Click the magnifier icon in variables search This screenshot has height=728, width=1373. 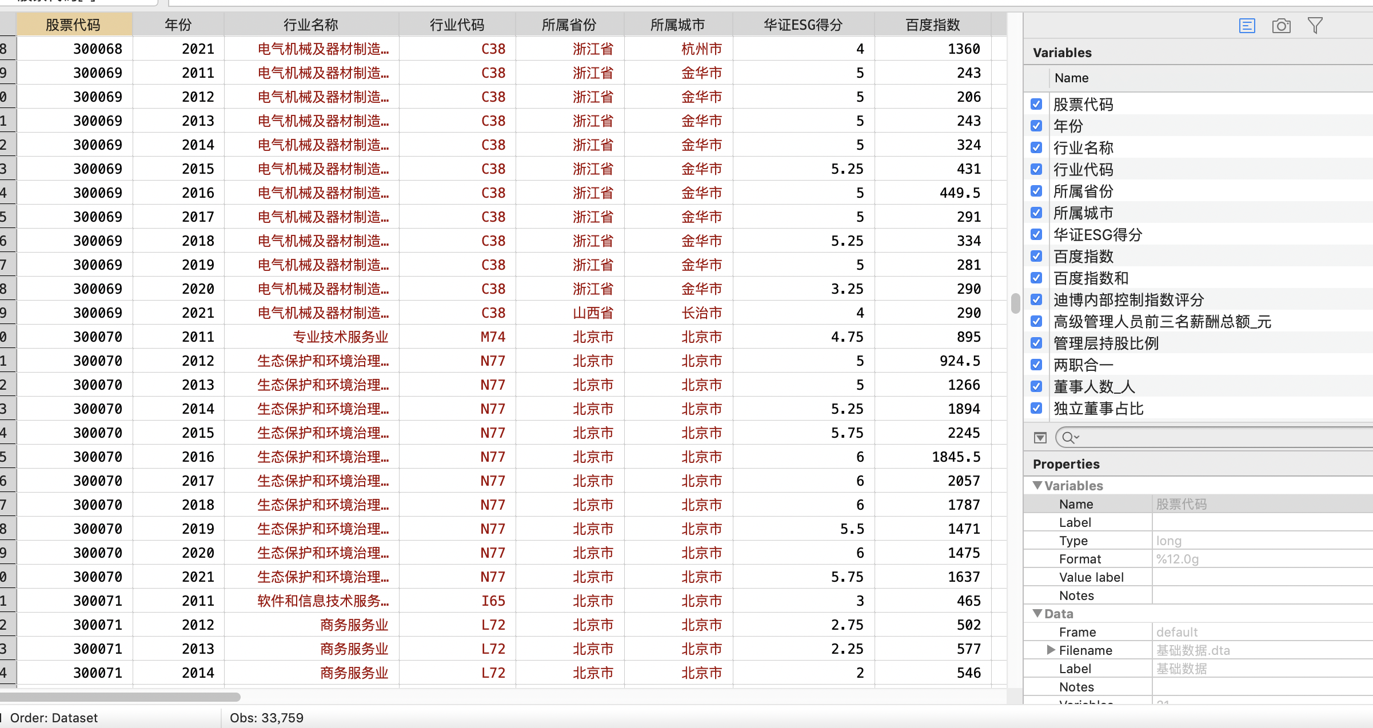(1067, 438)
